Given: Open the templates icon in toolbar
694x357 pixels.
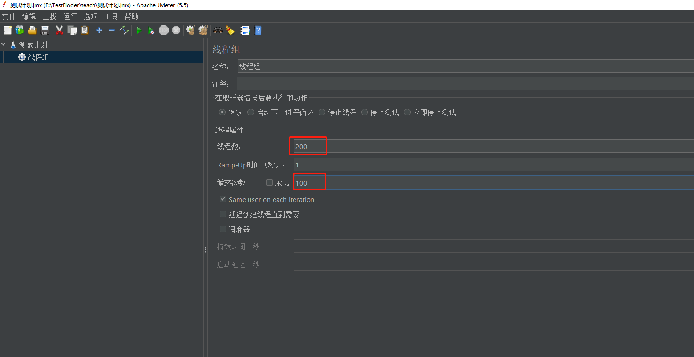Looking at the screenshot, I should click(x=20, y=30).
